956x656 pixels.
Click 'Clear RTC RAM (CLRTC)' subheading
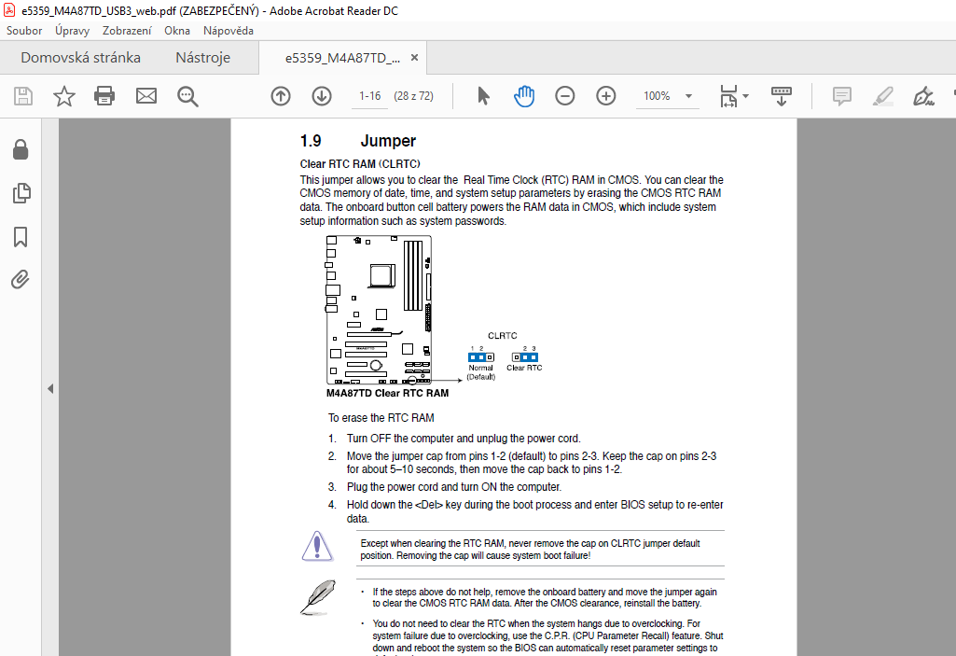(x=360, y=164)
